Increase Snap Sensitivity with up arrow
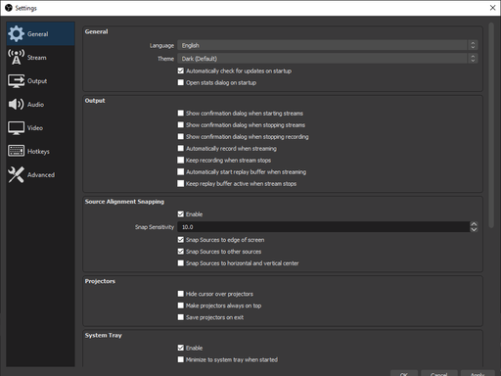501x376 pixels. [474, 224]
